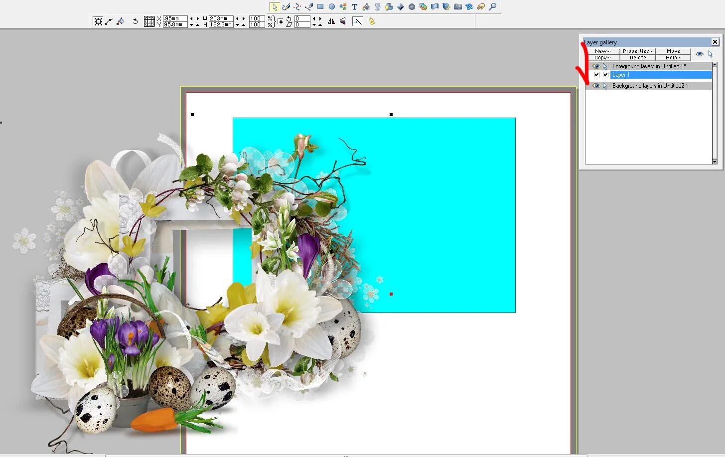Click the W width field
Viewport: 725px width, 457px height.
tap(221, 18)
